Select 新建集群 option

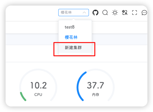pyautogui.click(x=75, y=47)
